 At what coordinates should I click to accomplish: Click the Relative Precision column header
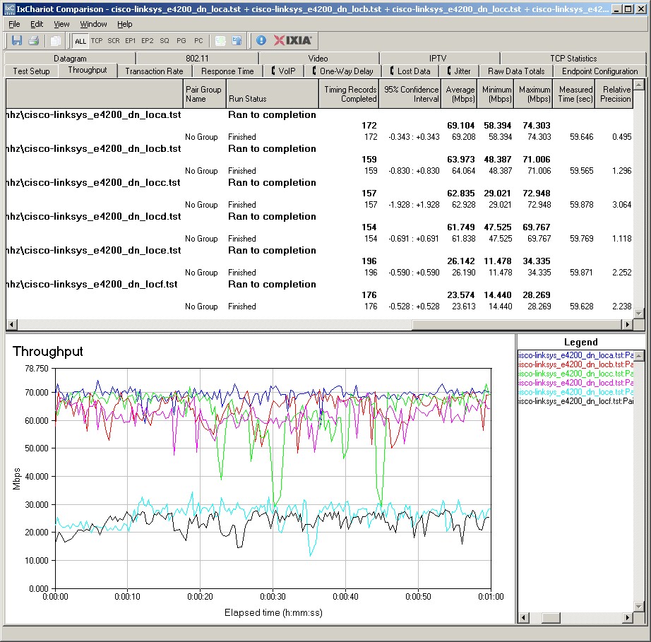click(614, 94)
